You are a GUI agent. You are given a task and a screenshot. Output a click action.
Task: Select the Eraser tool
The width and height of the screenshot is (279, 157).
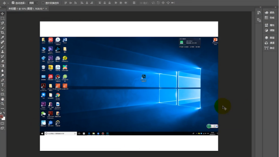pos(3,61)
